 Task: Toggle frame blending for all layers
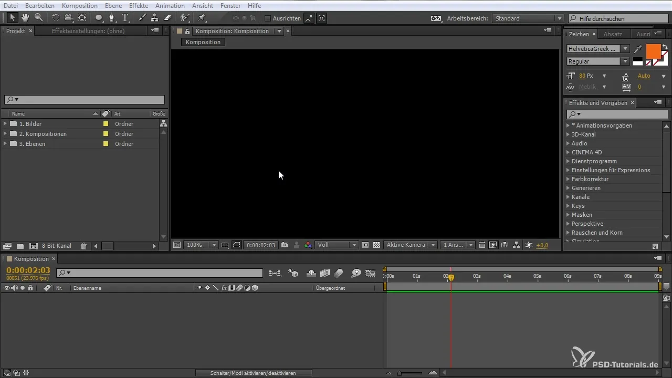tap(324, 273)
